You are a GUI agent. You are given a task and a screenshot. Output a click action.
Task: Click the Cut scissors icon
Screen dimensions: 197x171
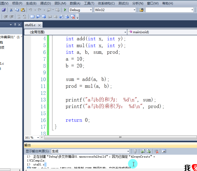(11, 10)
